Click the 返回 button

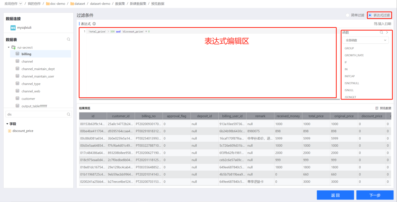[x=335, y=195]
